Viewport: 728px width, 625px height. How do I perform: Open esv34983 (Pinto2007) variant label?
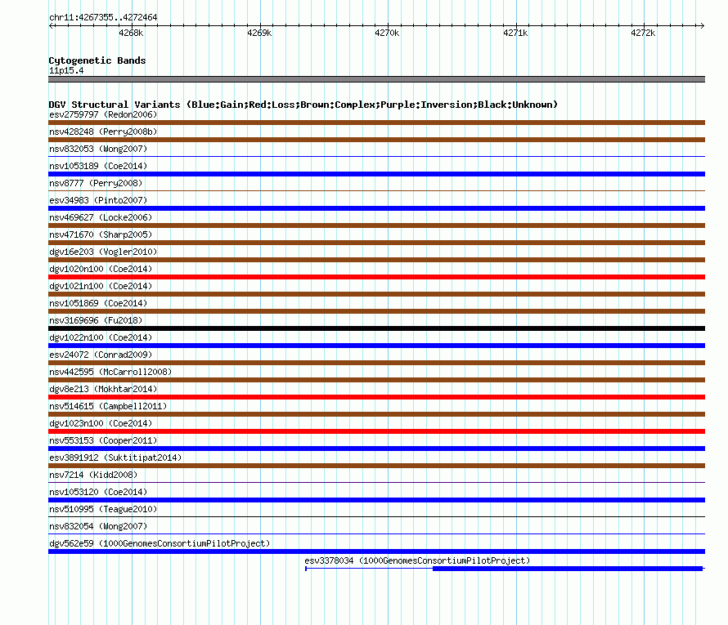98,200
